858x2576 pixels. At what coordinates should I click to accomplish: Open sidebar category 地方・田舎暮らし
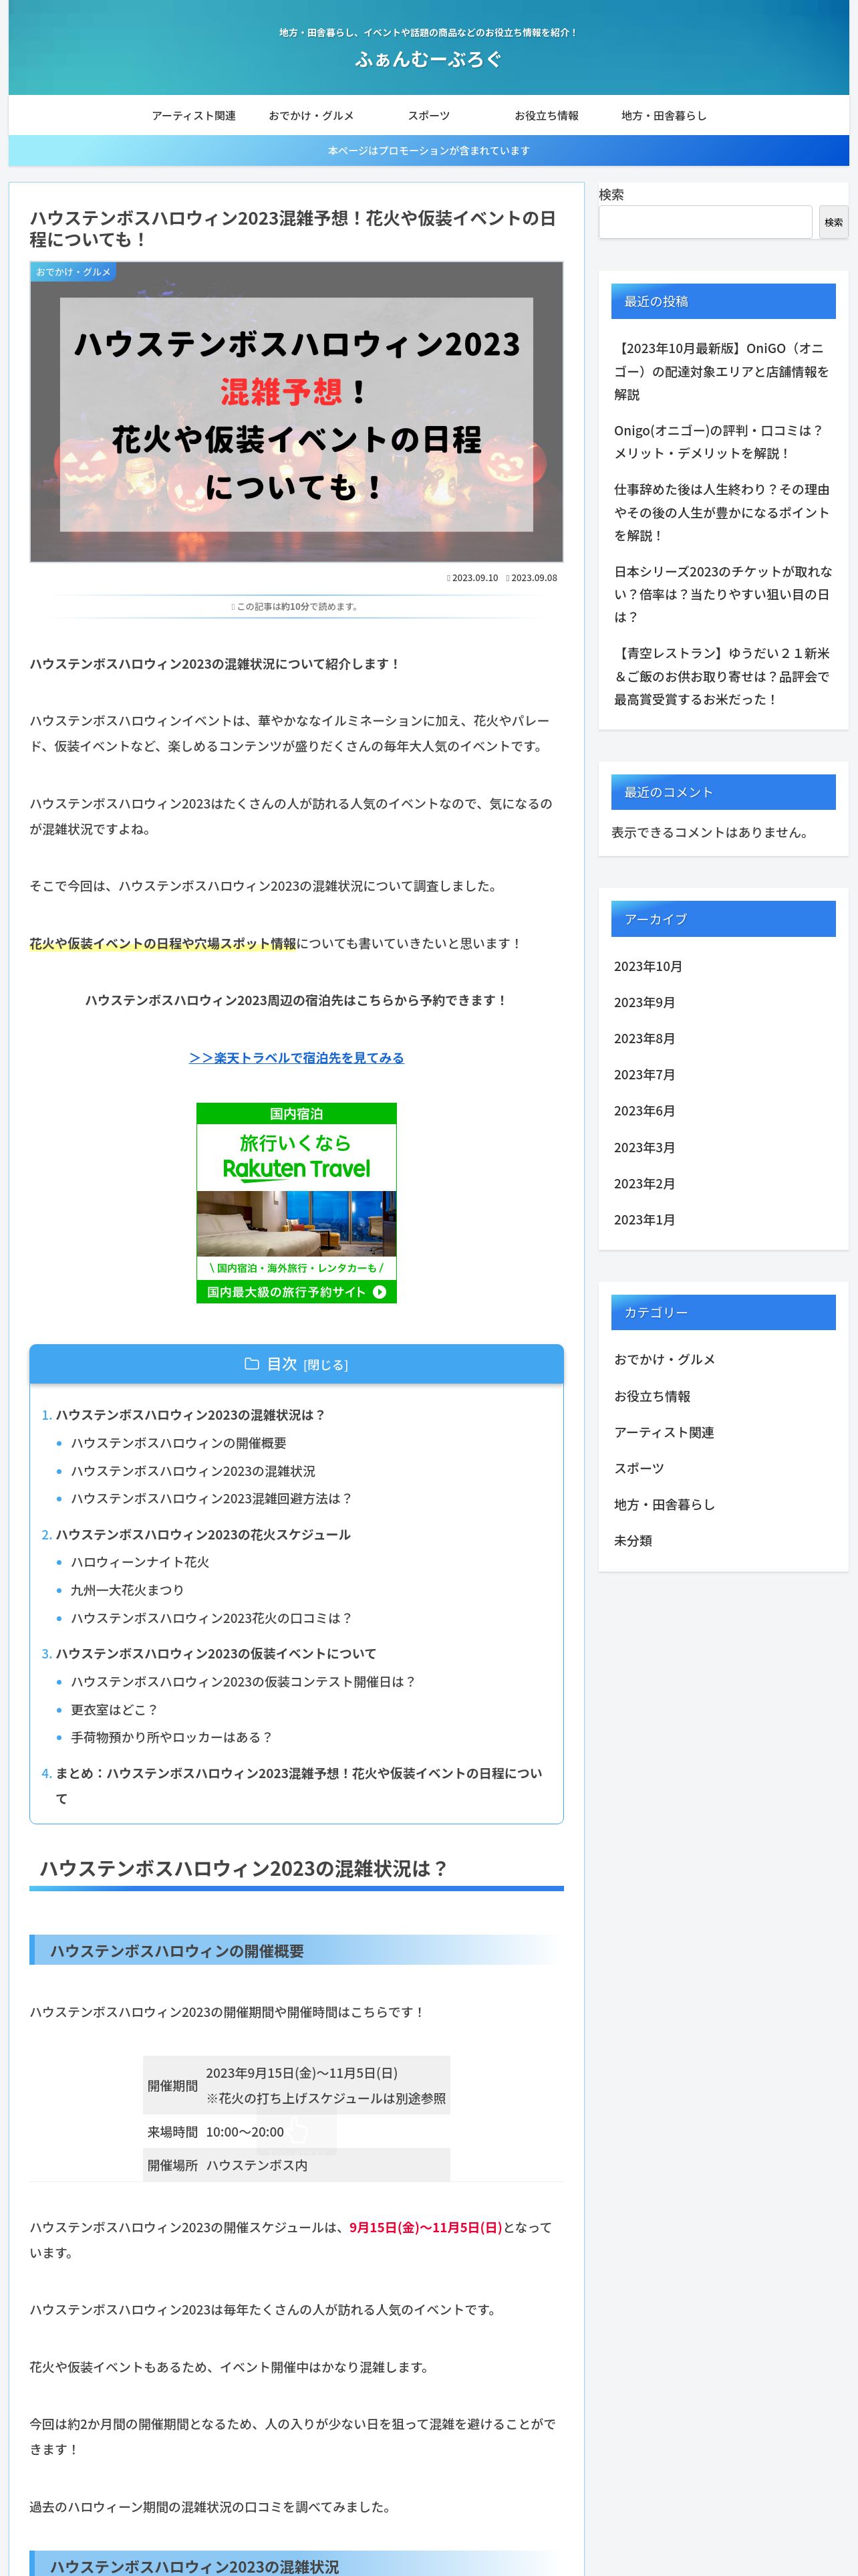click(x=664, y=1504)
